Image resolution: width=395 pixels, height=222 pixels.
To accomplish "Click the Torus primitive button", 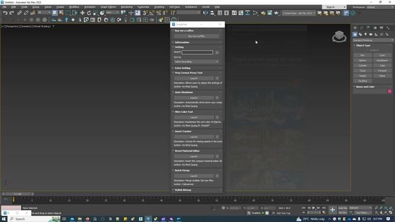I will click(x=362, y=71).
